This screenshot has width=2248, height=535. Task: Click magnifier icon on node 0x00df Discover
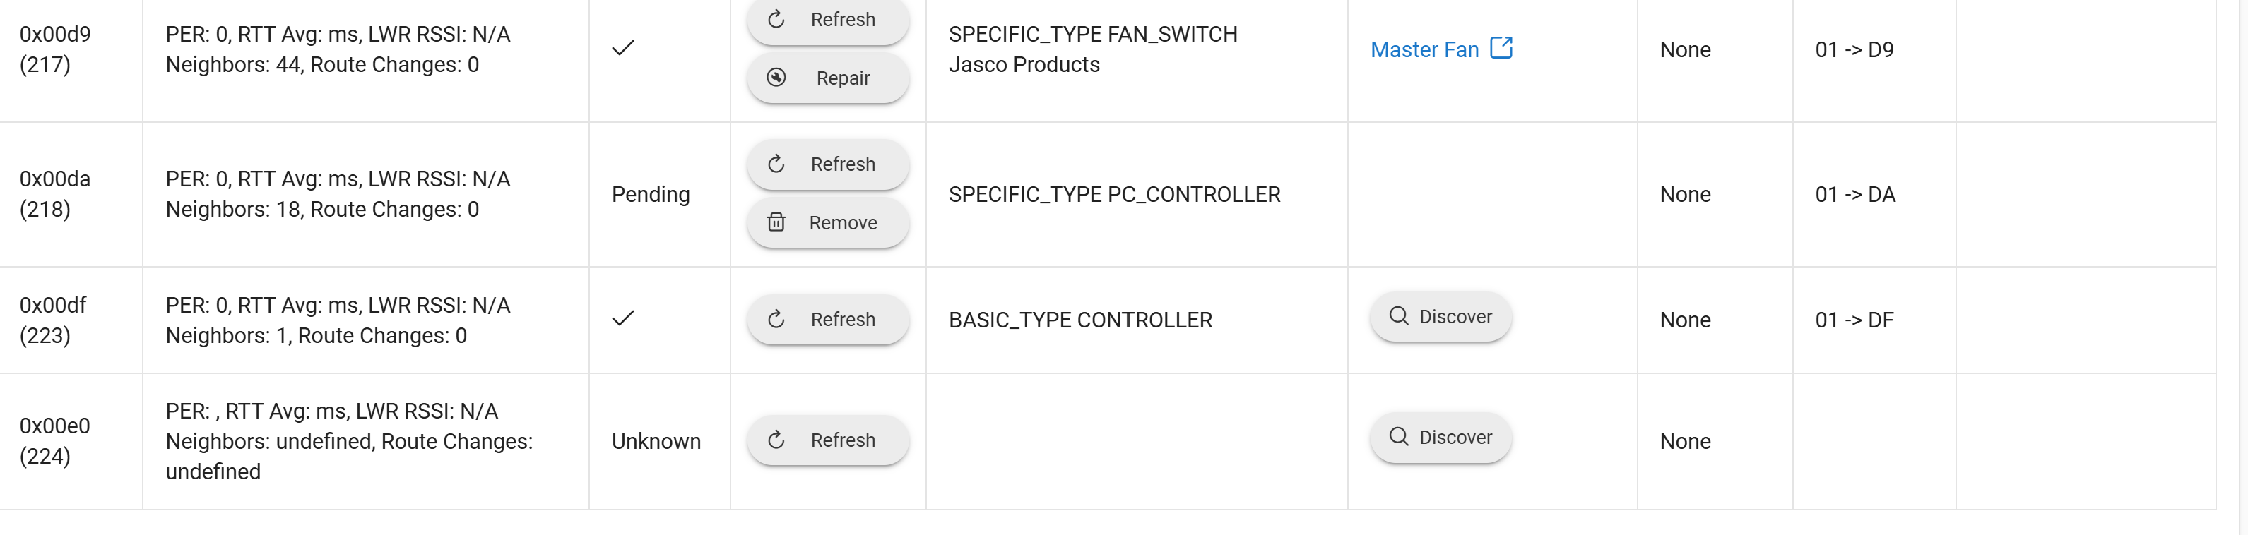1398,315
